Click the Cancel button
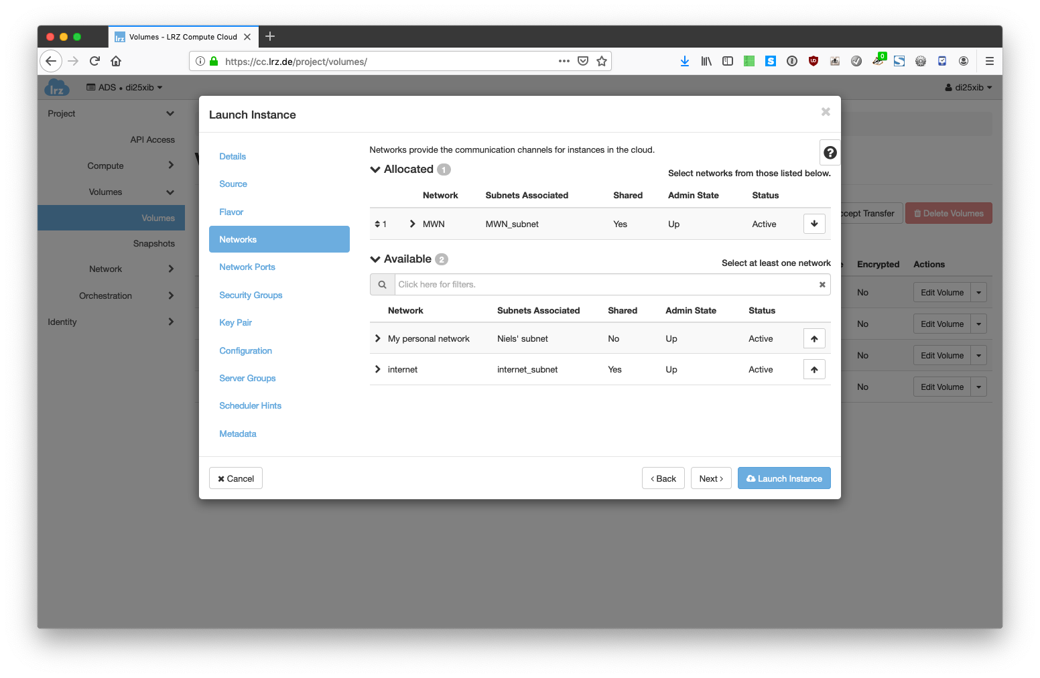 tap(236, 478)
